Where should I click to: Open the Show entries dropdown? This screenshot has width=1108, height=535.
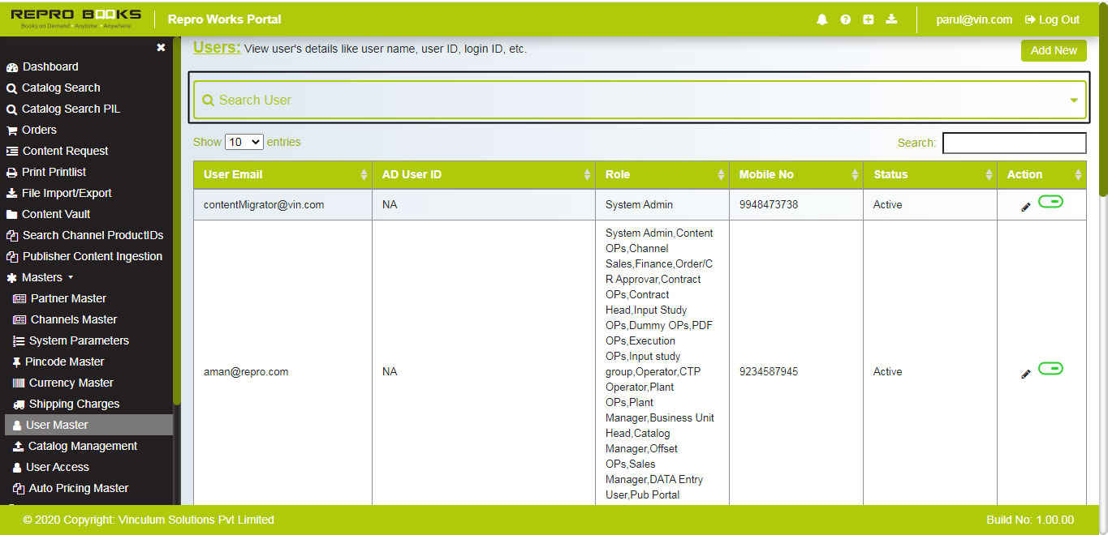click(x=244, y=141)
